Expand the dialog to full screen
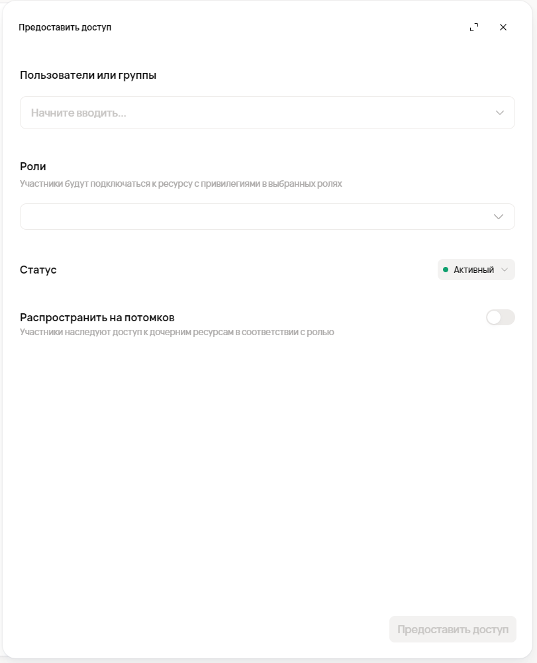Image resolution: width=537 pixels, height=663 pixels. coord(474,27)
